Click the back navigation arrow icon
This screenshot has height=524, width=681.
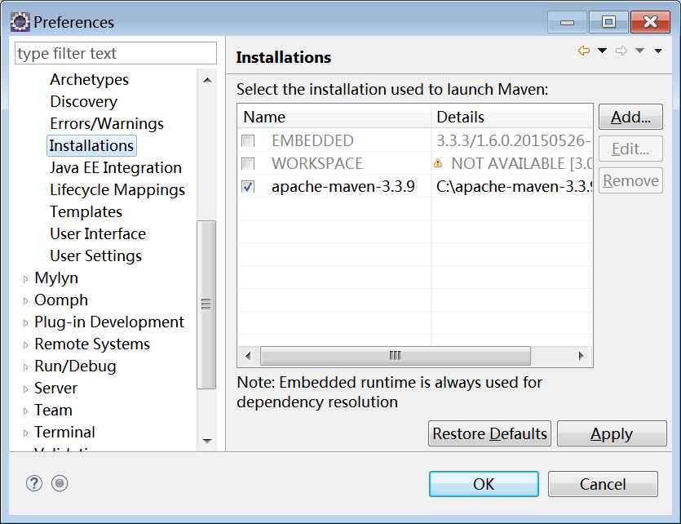584,51
